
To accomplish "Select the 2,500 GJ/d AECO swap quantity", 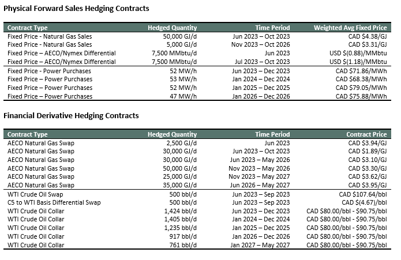I will pos(182,143).
